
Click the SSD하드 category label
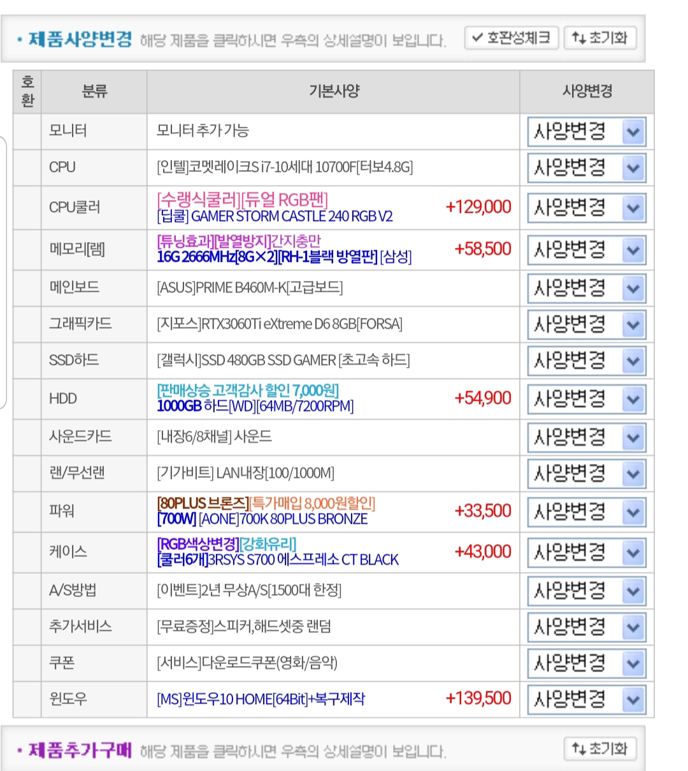pos(74,360)
